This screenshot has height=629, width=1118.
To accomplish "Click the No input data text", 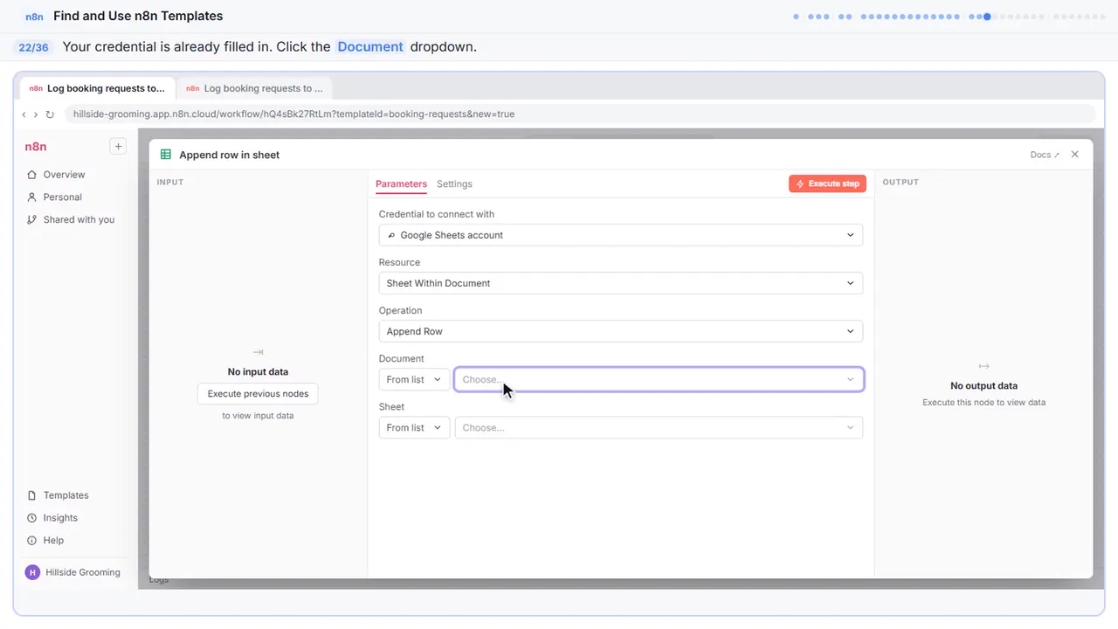I will pos(258,372).
